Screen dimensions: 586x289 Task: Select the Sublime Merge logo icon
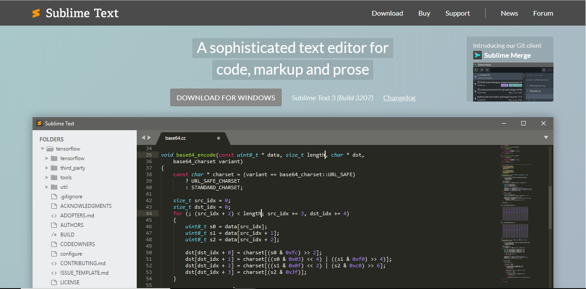477,55
